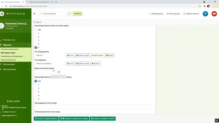Click the Видеоуроки link
Viewport: 219px width, 123px height.
click(x=156, y=14)
